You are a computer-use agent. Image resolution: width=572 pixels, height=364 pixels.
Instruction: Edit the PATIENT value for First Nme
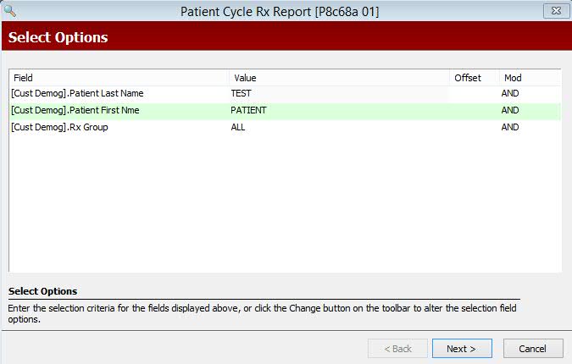tap(248, 111)
